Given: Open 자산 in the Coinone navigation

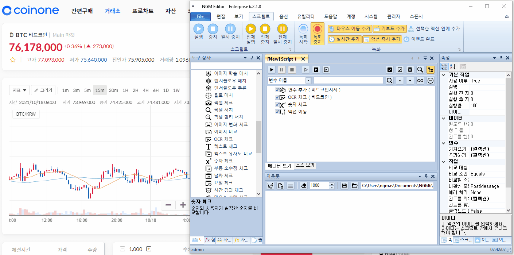Looking at the screenshot, I should coord(171,11).
